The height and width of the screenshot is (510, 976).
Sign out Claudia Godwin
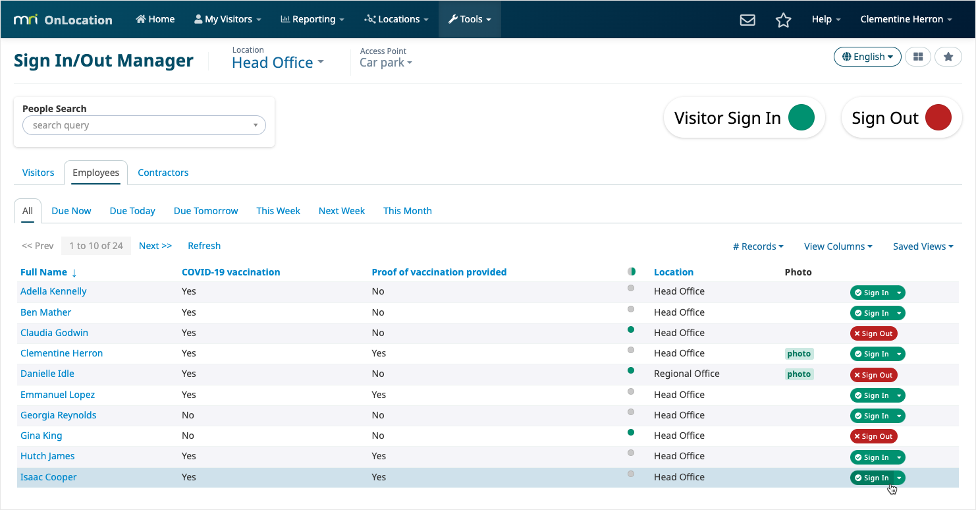874,333
